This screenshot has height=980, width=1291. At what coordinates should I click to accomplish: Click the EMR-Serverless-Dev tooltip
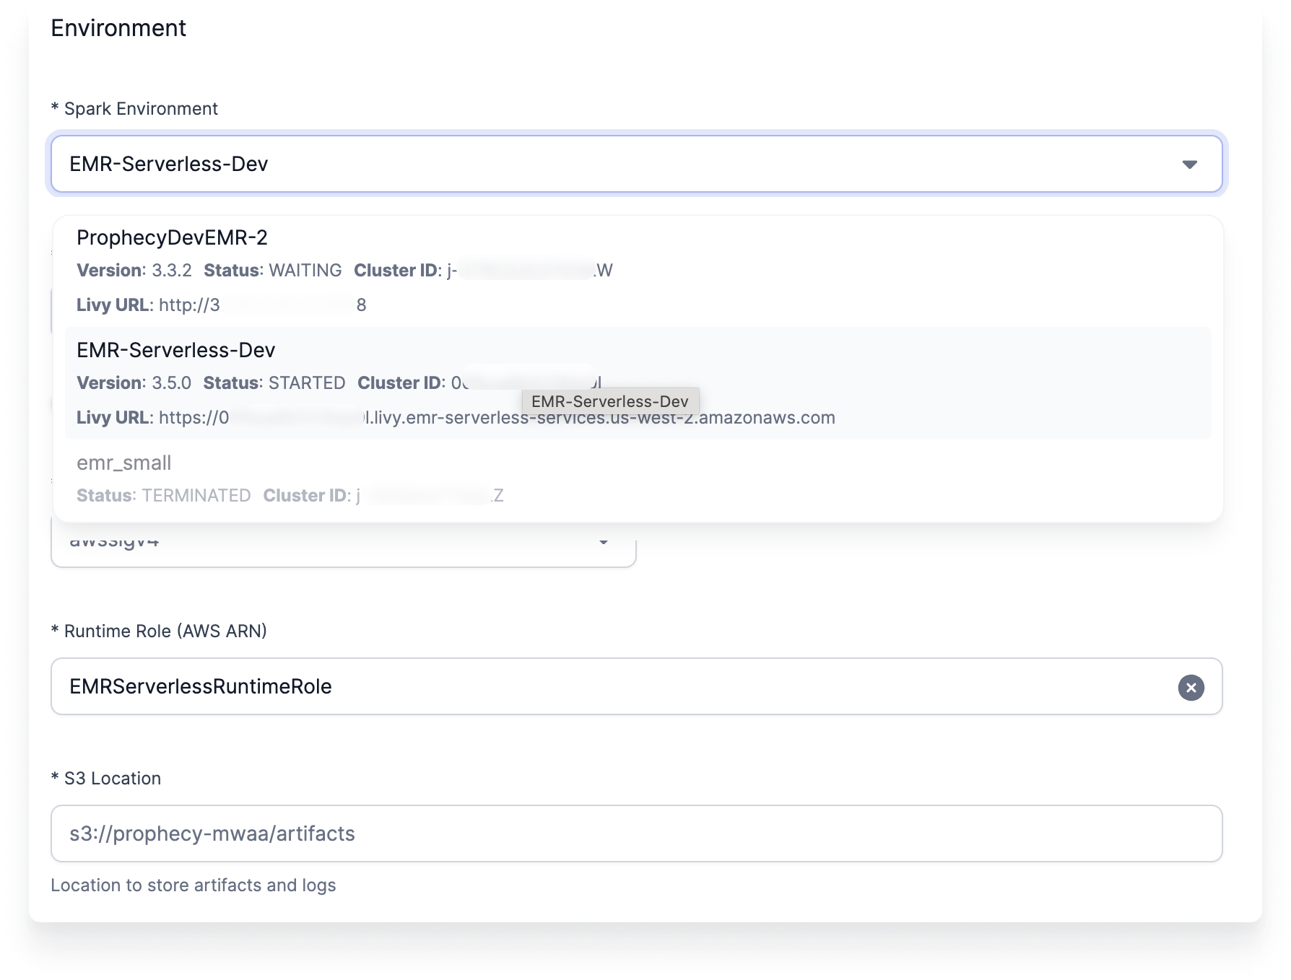611,401
